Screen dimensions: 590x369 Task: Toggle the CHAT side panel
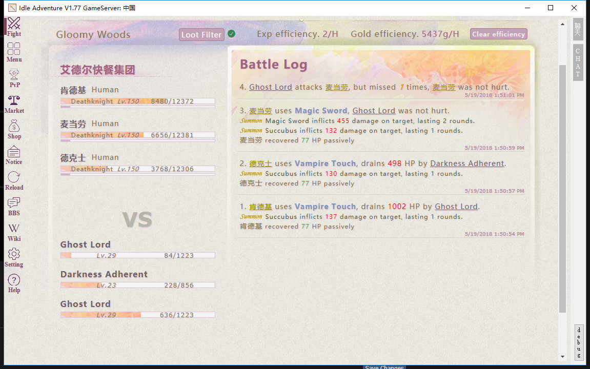[x=578, y=63]
